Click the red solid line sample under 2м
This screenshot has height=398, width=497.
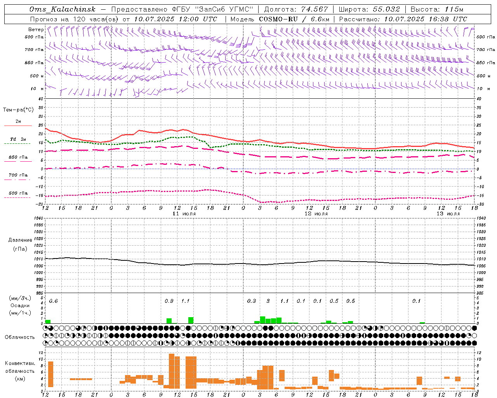point(18,126)
